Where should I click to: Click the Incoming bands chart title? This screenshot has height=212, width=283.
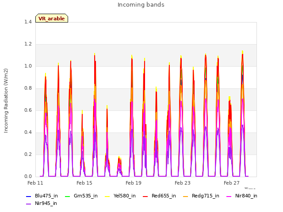141,5
